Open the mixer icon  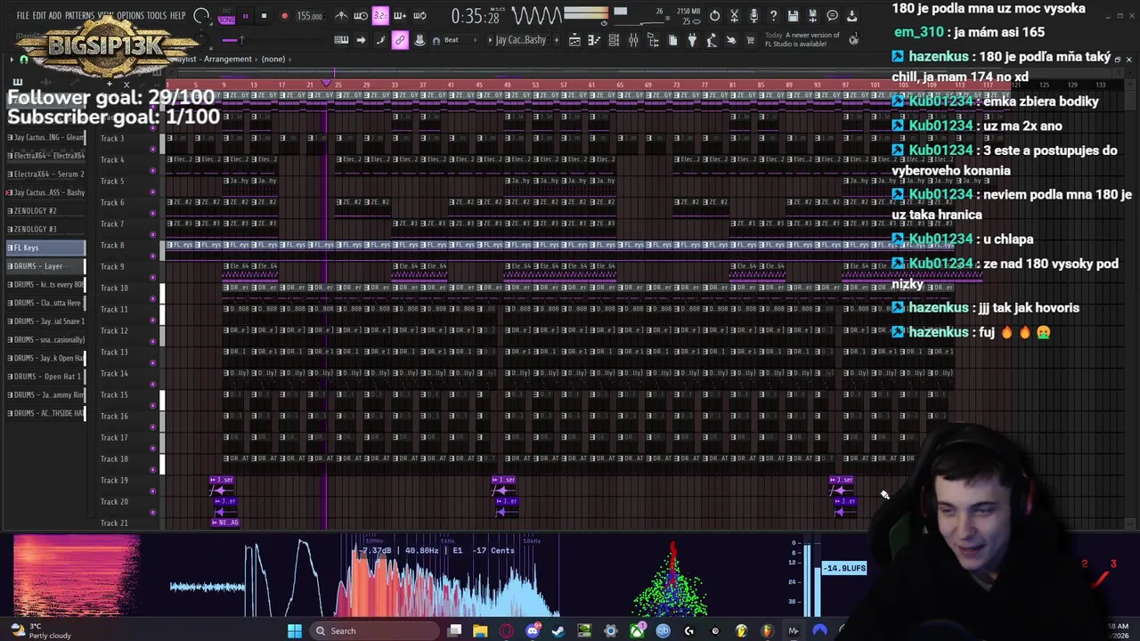click(633, 40)
